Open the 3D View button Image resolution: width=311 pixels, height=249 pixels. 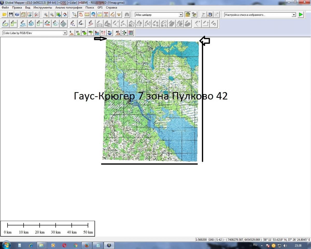pos(194,15)
